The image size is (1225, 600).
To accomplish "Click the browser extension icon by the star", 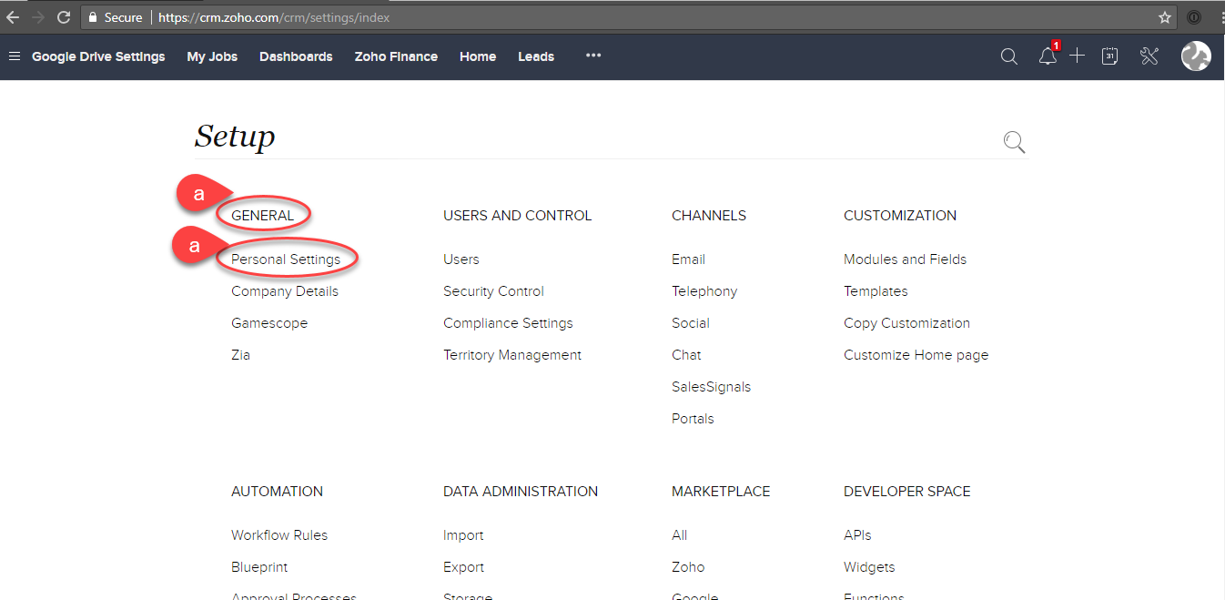I will (x=1194, y=17).
